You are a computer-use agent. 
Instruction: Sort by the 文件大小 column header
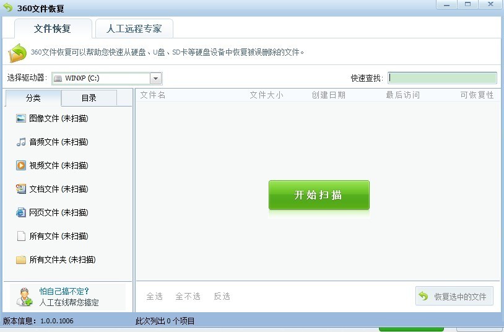pos(266,95)
